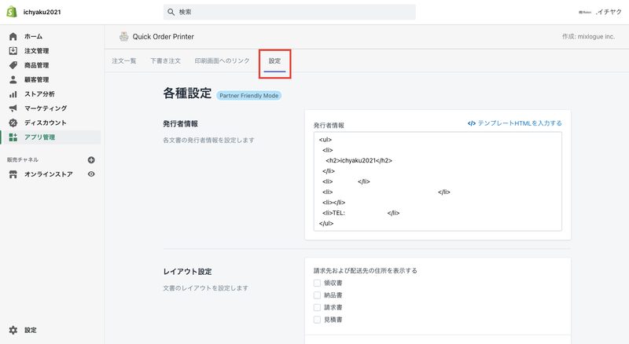Switch to the 印刷画面へのリンク tab

(222, 61)
